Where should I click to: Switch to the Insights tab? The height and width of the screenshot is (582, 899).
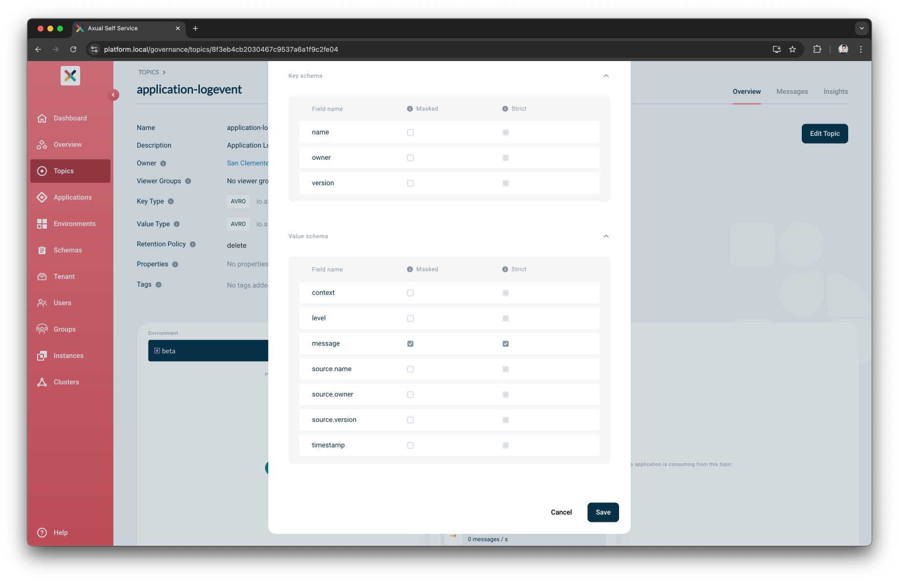[835, 92]
